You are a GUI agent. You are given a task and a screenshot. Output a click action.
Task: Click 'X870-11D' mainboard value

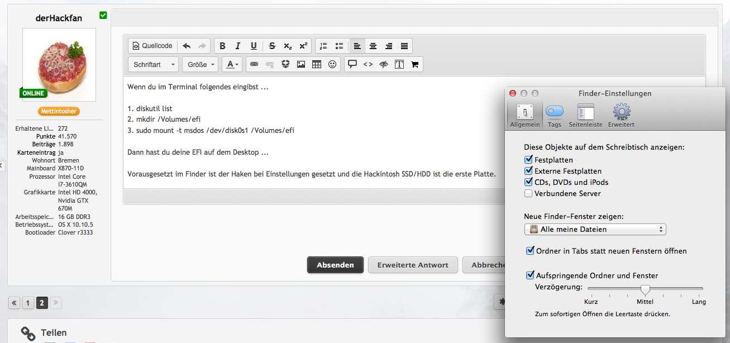[x=72, y=168]
